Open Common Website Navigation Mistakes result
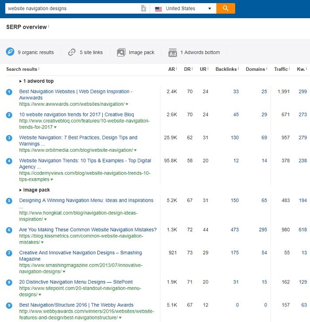The image size is (310, 322). click(x=88, y=230)
